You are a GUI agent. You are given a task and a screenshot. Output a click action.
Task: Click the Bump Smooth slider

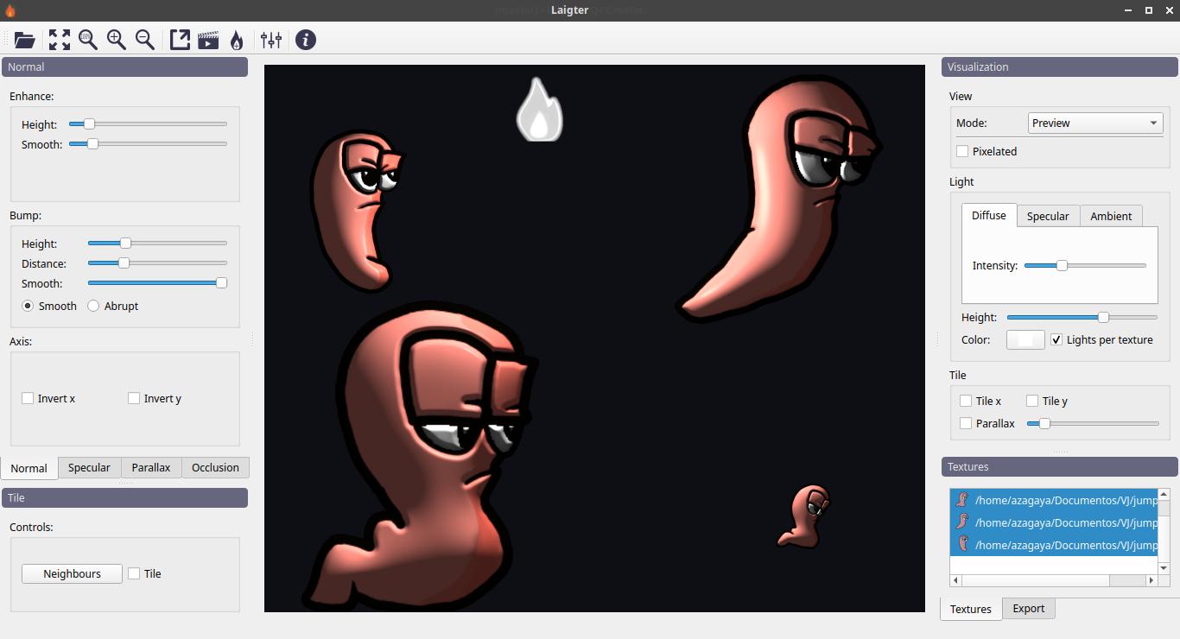tap(157, 283)
